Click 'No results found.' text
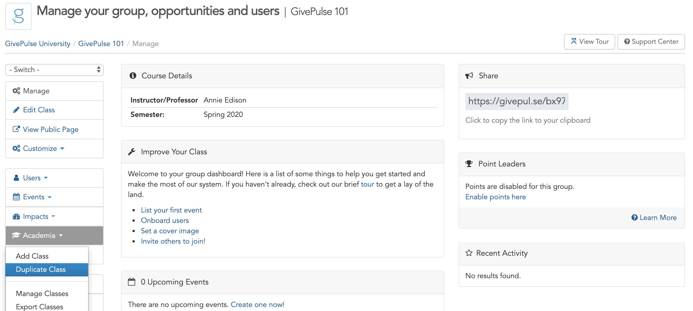 click(x=493, y=276)
